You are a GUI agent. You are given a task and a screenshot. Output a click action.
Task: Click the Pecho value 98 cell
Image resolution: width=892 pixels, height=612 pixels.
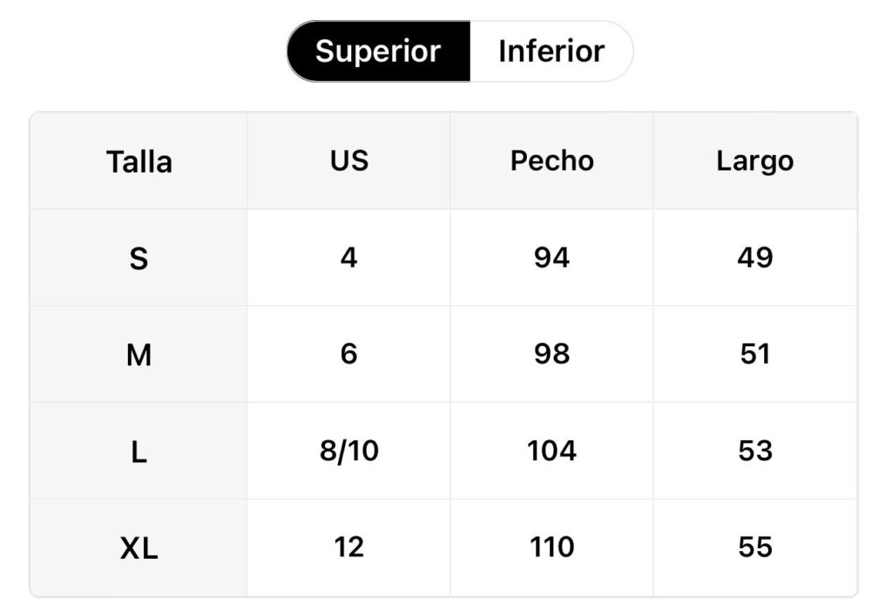(x=551, y=354)
